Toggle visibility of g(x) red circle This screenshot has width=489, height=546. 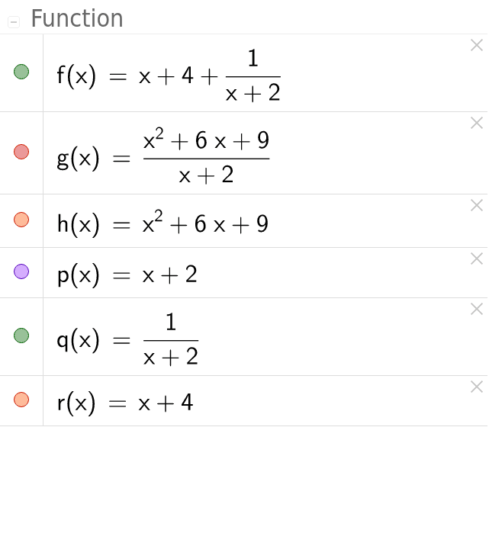click(21, 152)
